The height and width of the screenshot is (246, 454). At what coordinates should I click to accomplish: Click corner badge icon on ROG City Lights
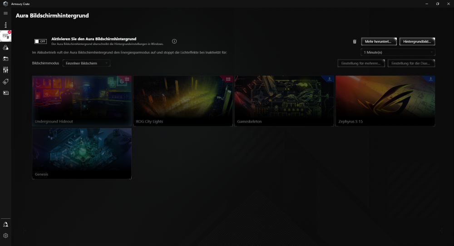(228, 79)
